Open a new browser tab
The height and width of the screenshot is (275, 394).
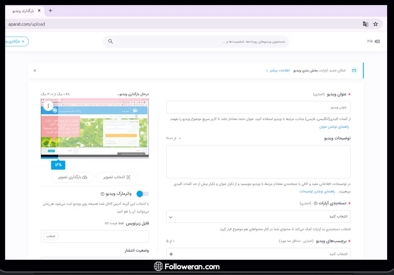(x=50, y=11)
